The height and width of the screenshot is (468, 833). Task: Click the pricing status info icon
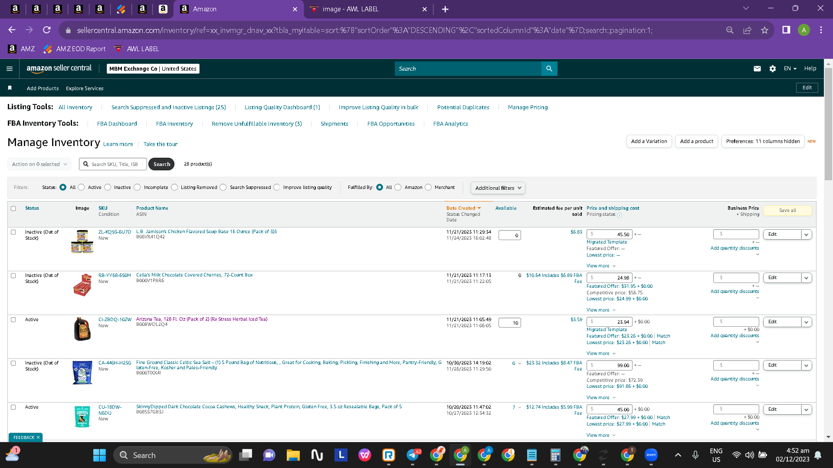(620, 215)
